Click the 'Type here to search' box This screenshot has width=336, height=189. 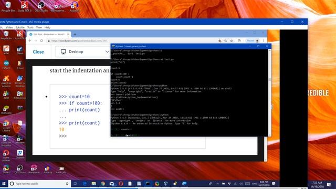pyautogui.click(x=40, y=184)
